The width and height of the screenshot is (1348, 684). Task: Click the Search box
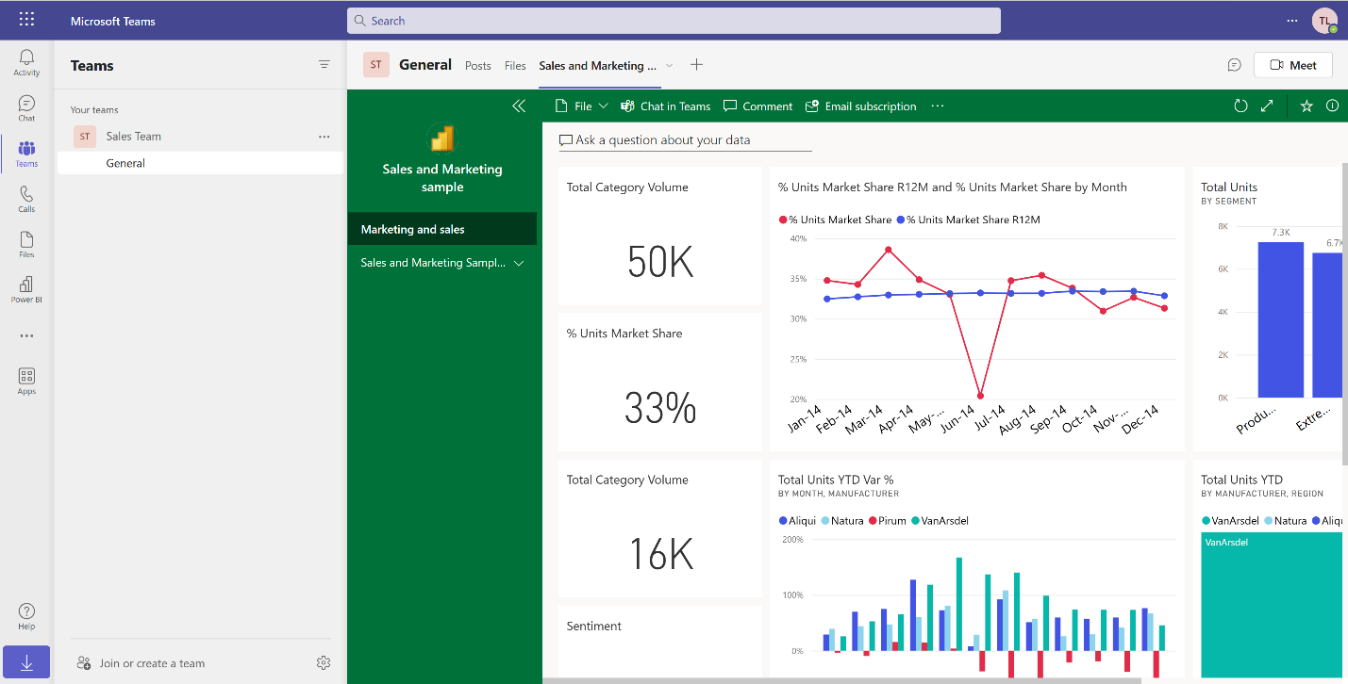click(x=674, y=21)
